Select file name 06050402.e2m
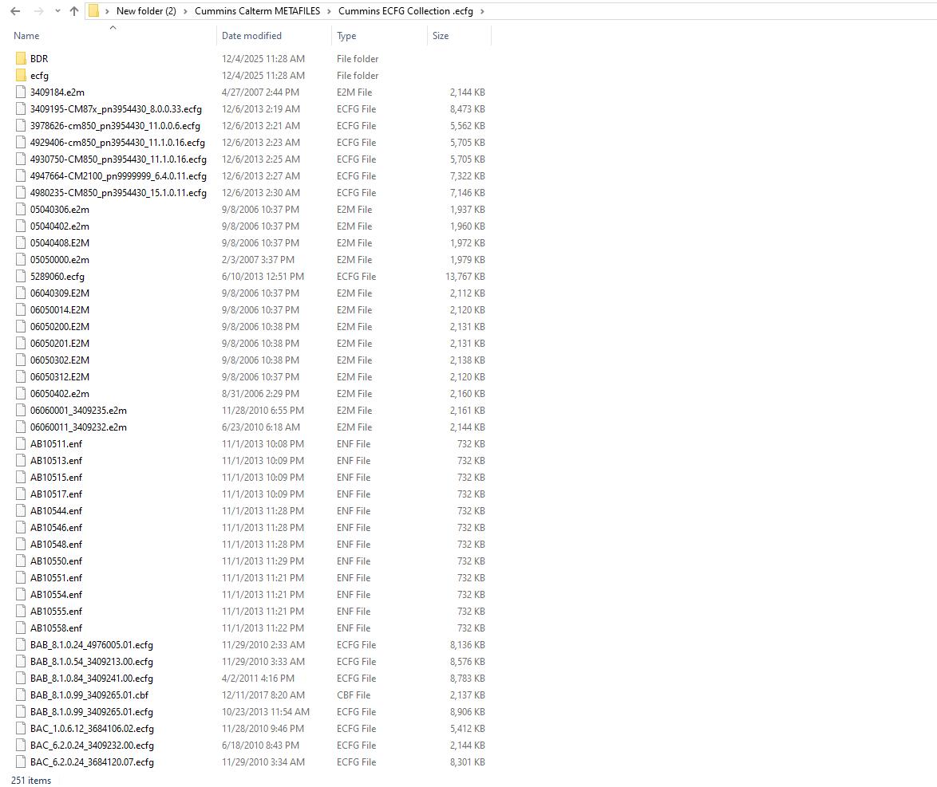 [60, 394]
